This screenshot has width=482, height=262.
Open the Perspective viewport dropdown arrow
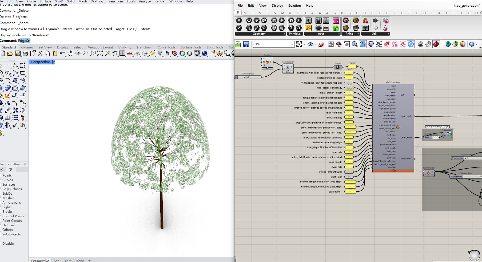(54, 62)
